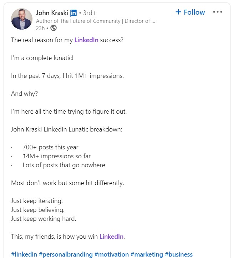Click the 3rd+ connection degree label
The width and height of the screenshot is (233, 258).
click(90, 13)
